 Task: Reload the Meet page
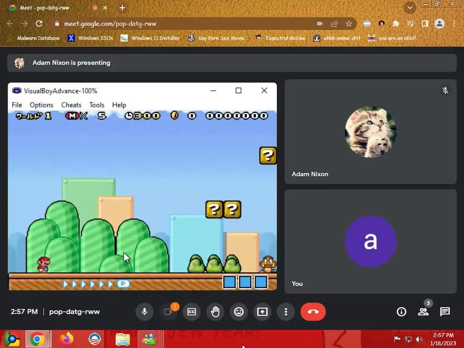click(39, 24)
